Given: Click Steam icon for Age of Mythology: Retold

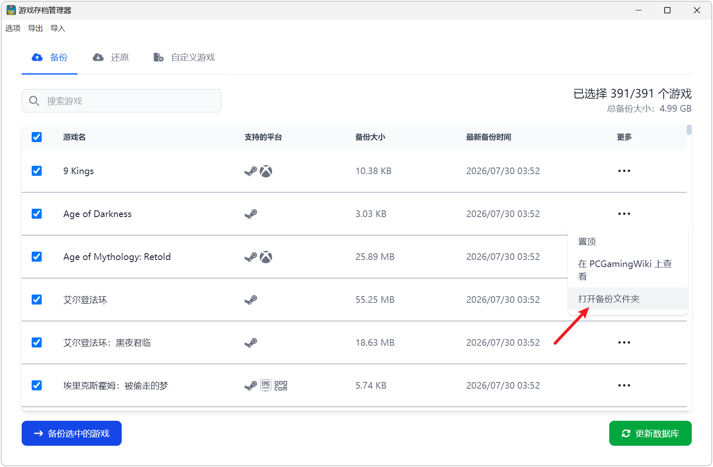Looking at the screenshot, I should pos(251,257).
